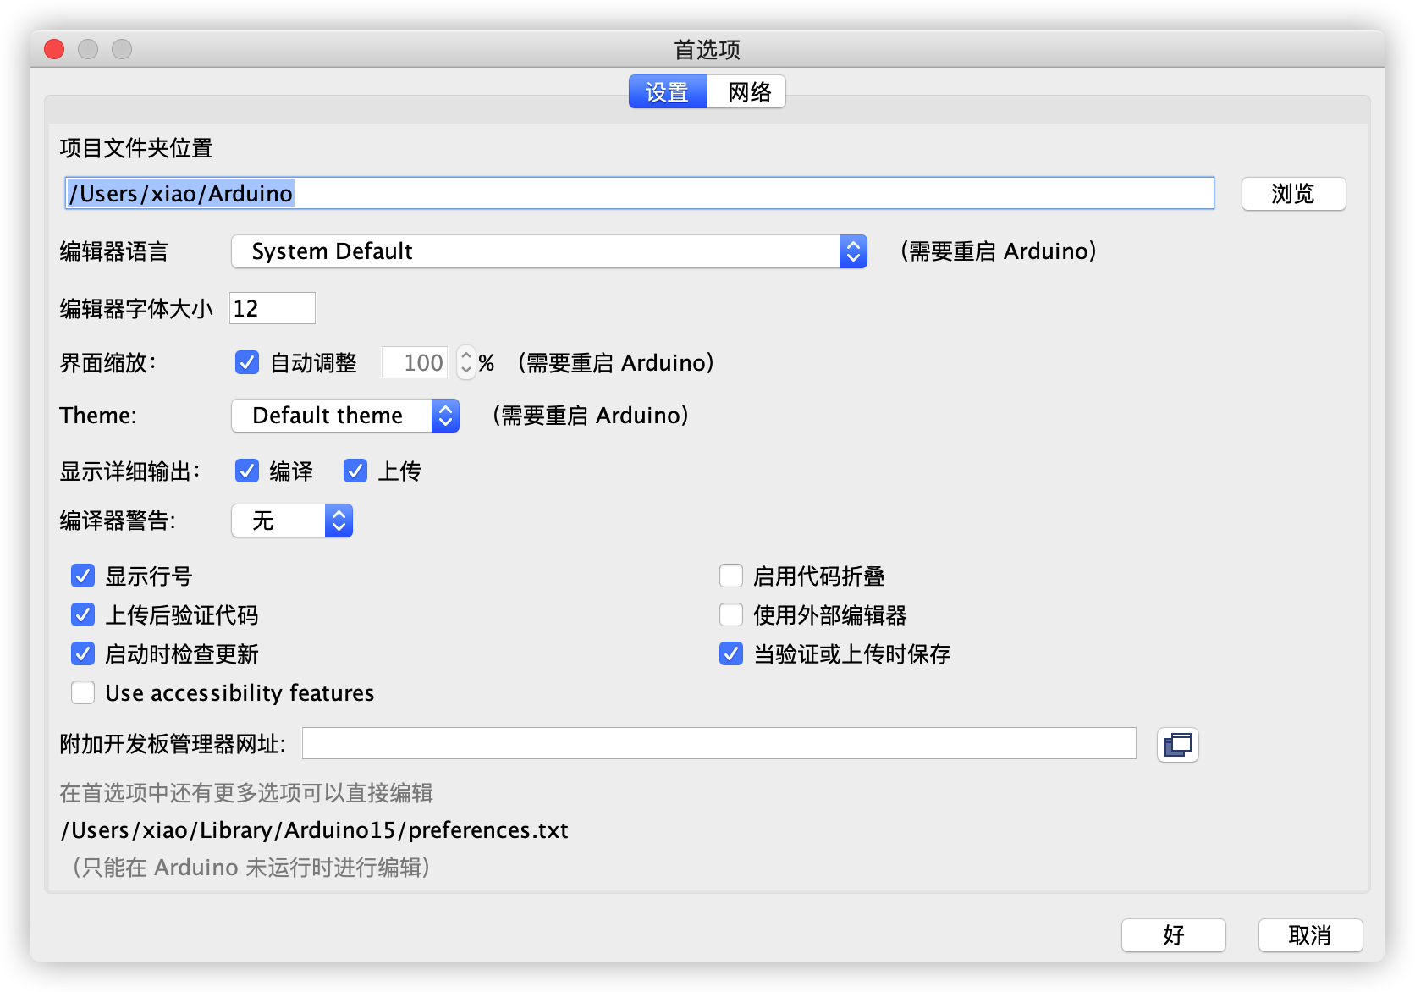The width and height of the screenshot is (1415, 992).
Task: Switch to the 网络 tab
Action: click(747, 92)
